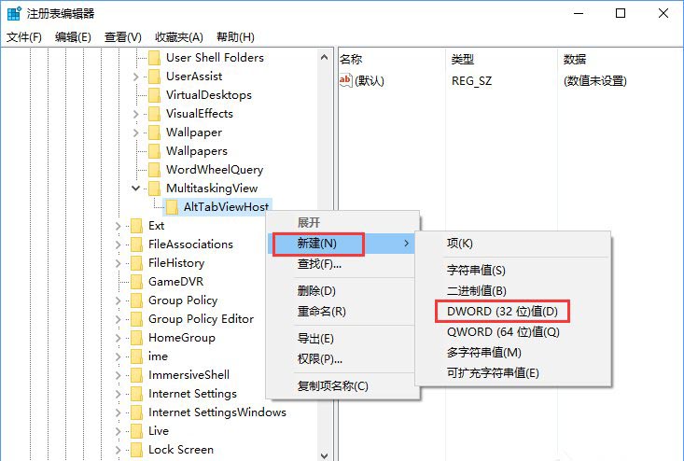The image size is (684, 461).
Task: Choose DWORD (32 位)值(D) from submenu
Action: [x=502, y=312]
